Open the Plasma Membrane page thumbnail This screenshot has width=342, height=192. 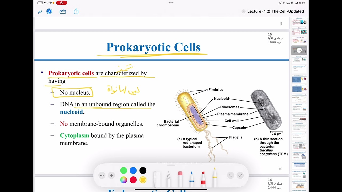299,108
